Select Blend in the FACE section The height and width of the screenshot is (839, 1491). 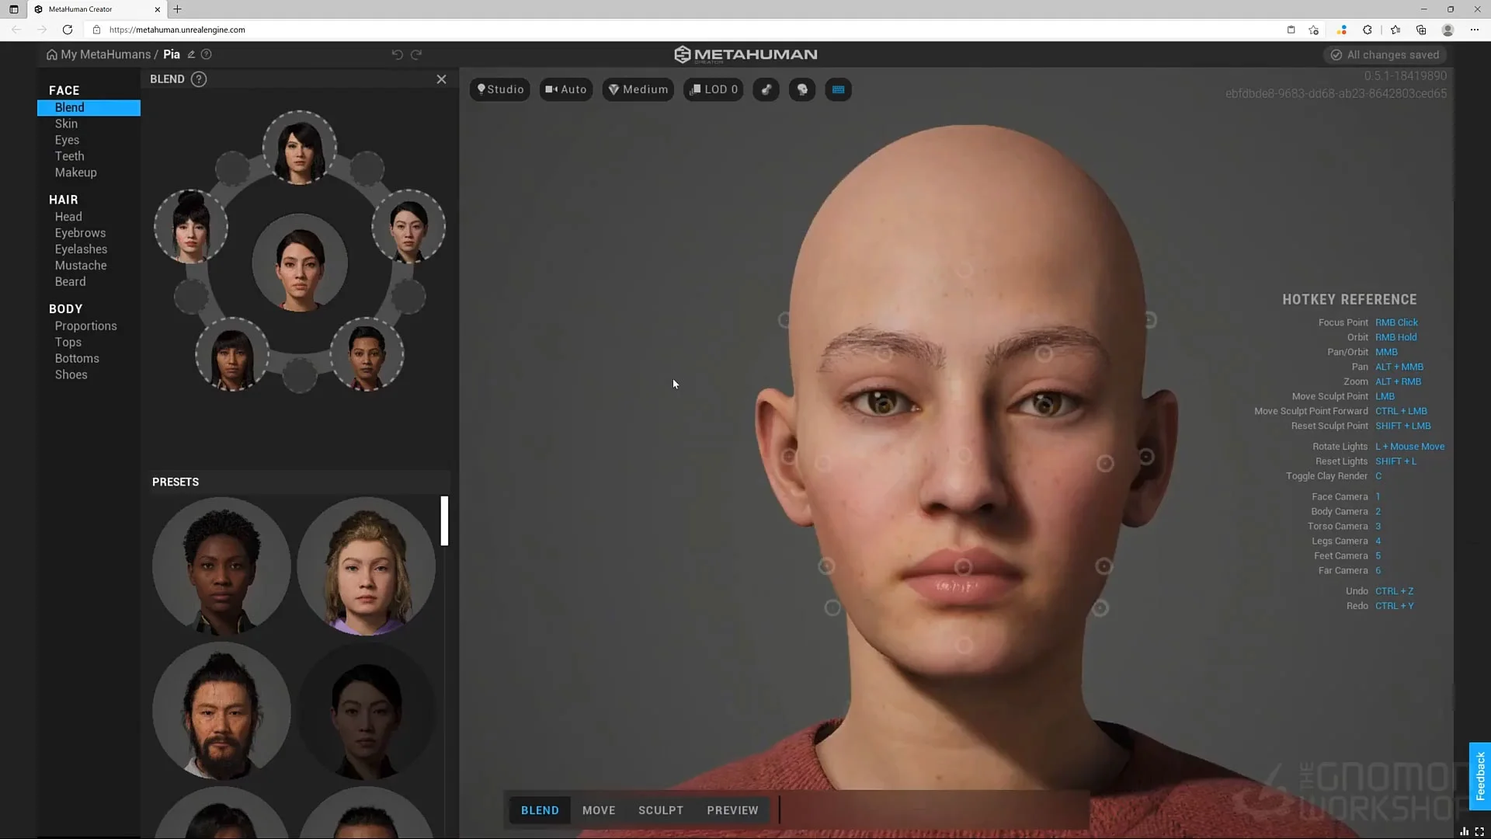[89, 108]
